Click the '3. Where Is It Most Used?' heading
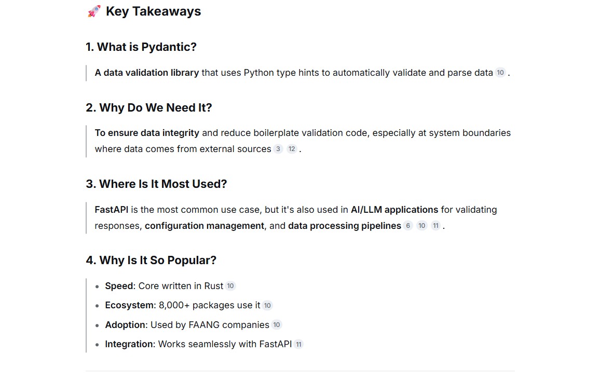This screenshot has width=612, height=383. pos(157,184)
